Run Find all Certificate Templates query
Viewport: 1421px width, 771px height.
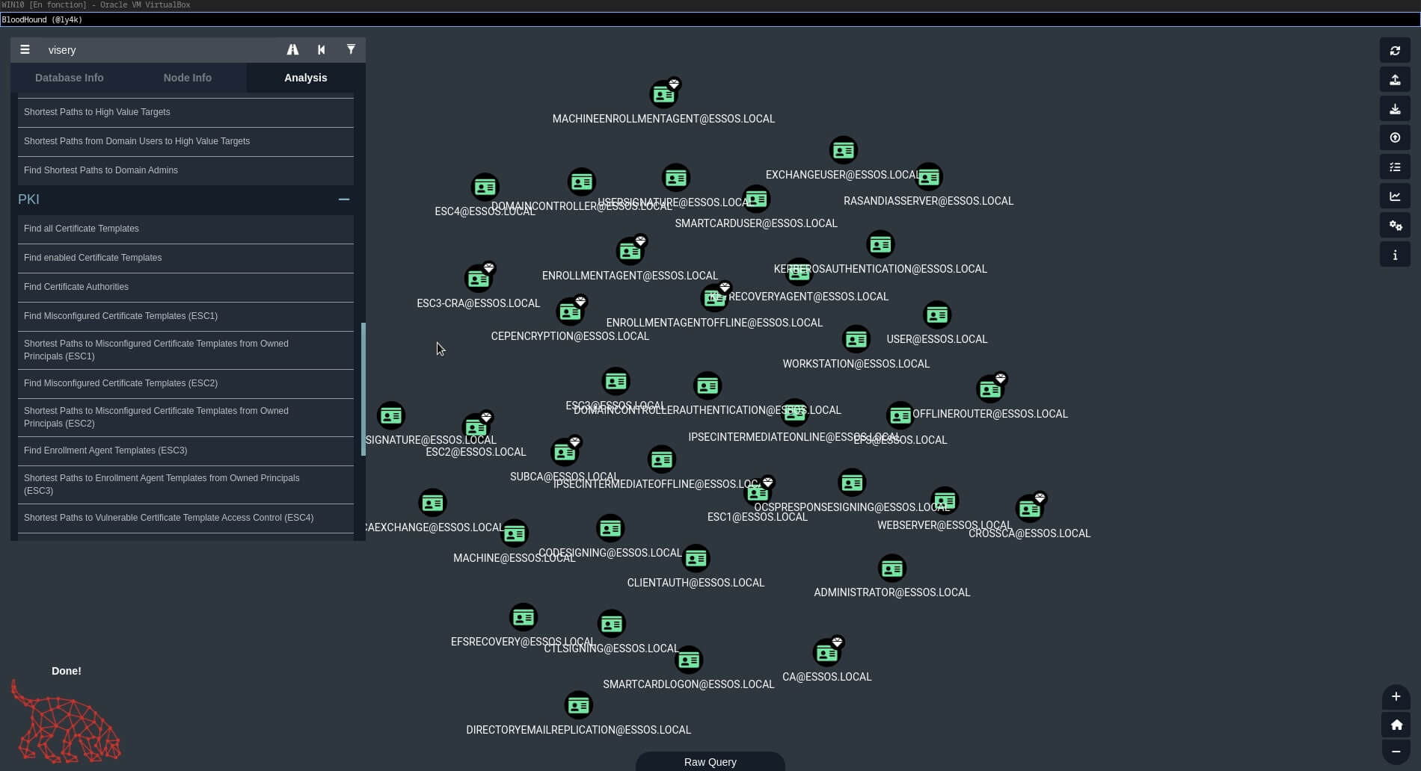[185, 229]
